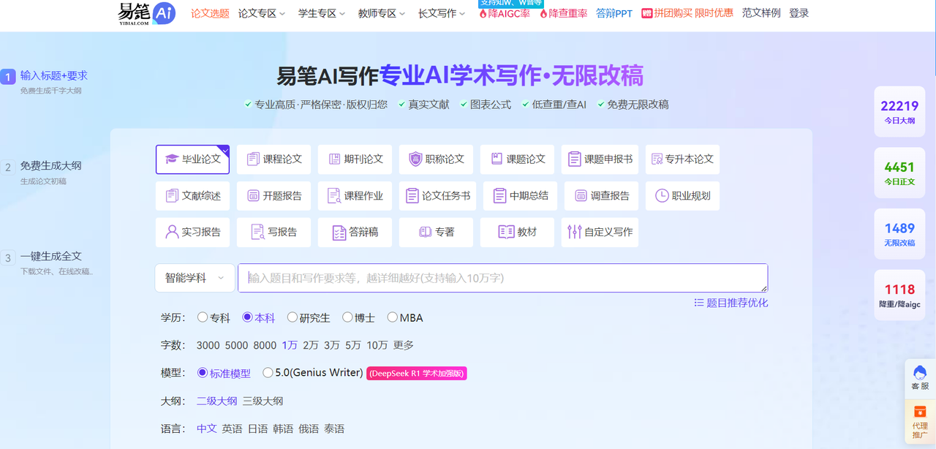
Task: Select the 课题论文 book icon
Action: pyautogui.click(x=497, y=159)
